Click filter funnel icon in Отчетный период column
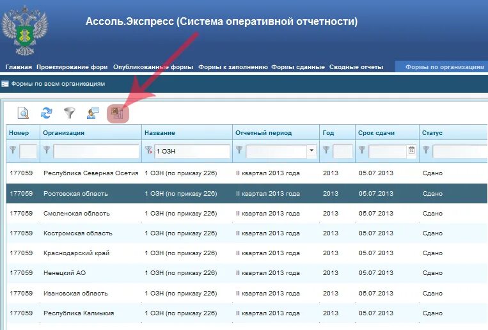This screenshot has width=488, height=330. click(239, 150)
